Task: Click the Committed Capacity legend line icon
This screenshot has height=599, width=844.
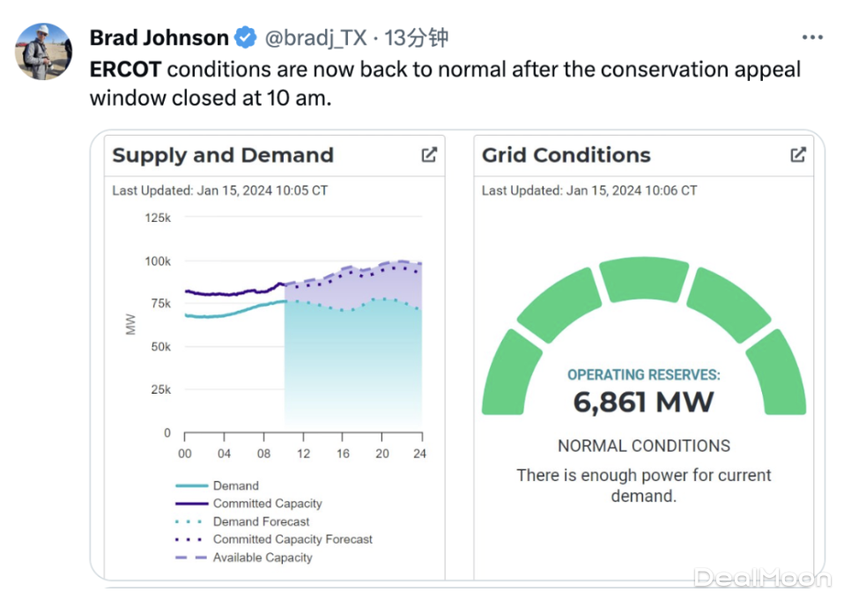Action: click(x=193, y=503)
